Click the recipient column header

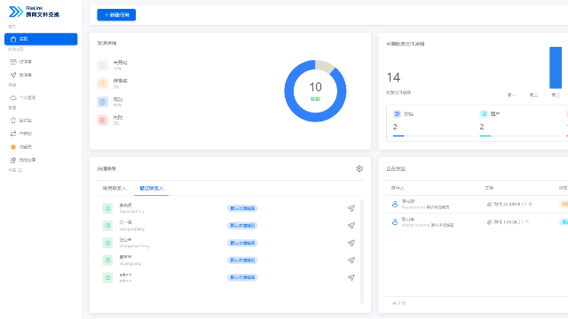click(398, 188)
